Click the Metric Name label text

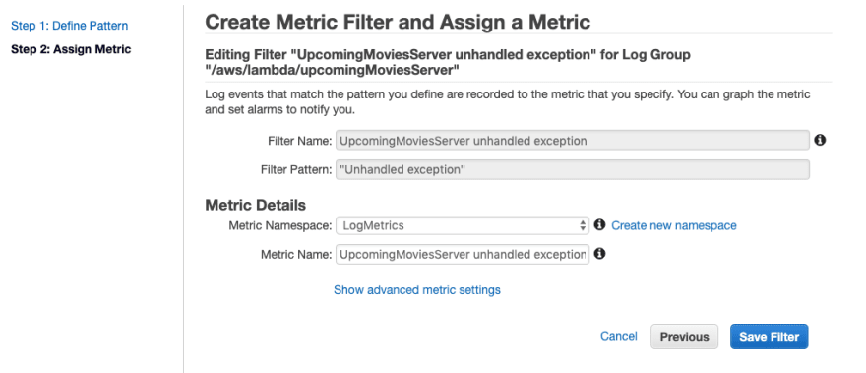point(296,254)
